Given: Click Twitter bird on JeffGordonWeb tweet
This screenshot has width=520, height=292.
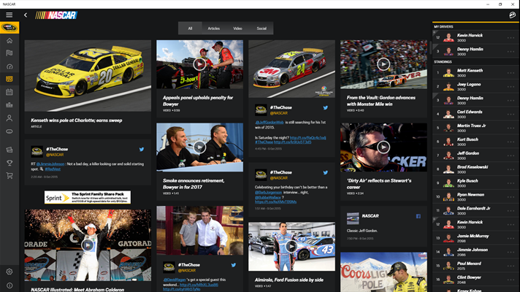Looking at the screenshot, I should click(x=326, y=108).
